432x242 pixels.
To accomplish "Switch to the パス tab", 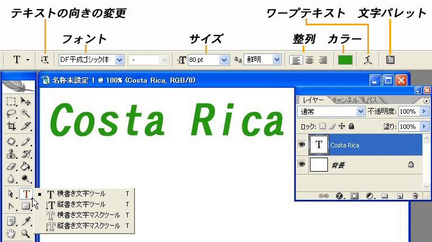I will tap(372, 100).
